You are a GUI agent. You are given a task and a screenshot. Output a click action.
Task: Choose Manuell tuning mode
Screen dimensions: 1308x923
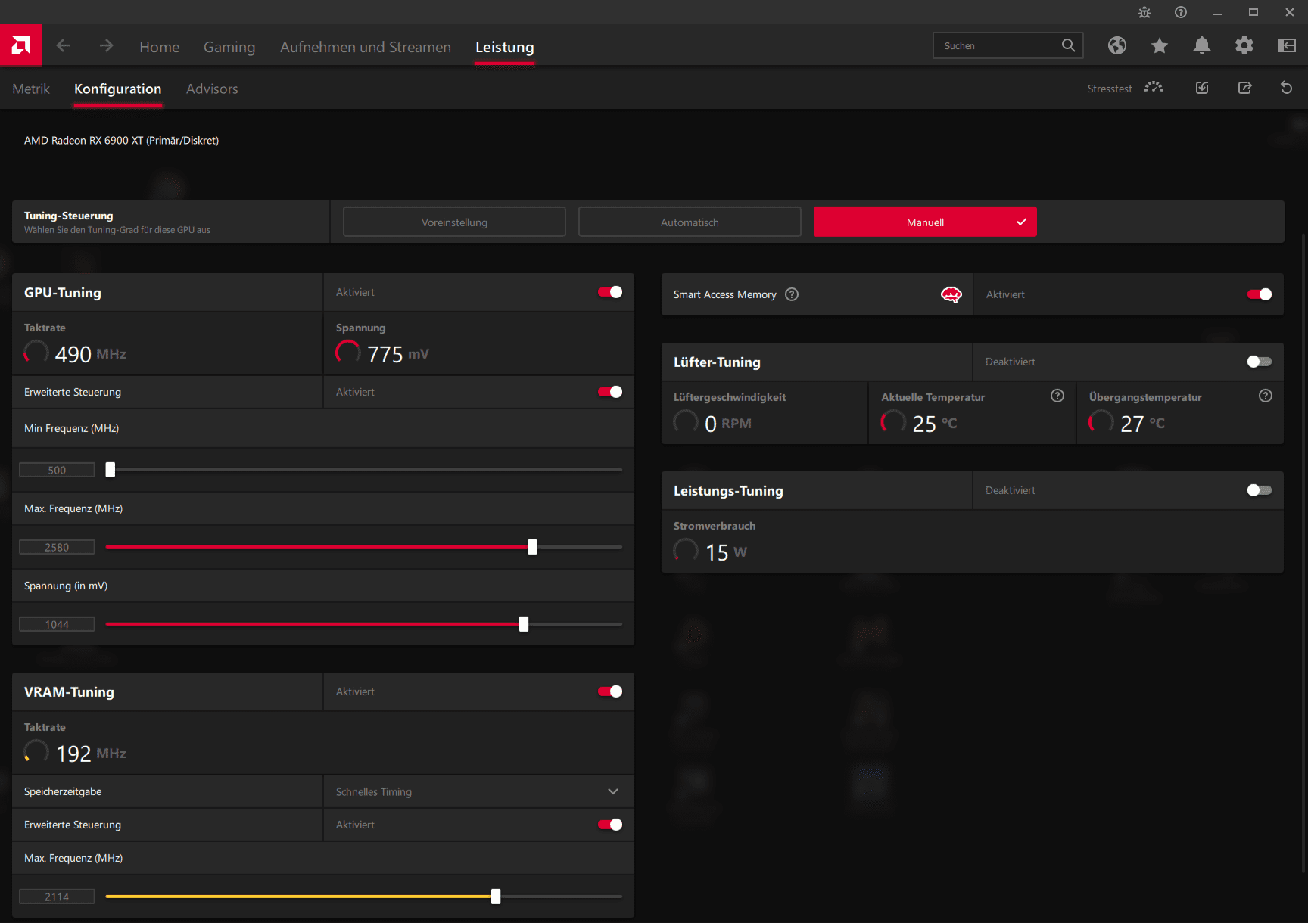[x=925, y=222]
